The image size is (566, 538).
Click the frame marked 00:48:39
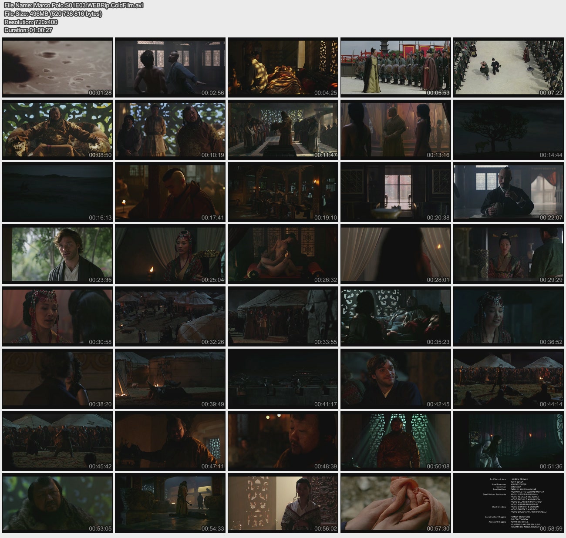coord(283,441)
